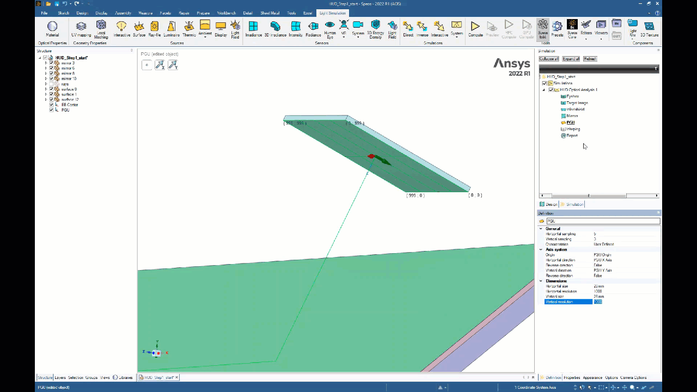This screenshot has width=697, height=392.
Task: Switch to the Sheet Metal ribbon tab
Action: point(270,13)
